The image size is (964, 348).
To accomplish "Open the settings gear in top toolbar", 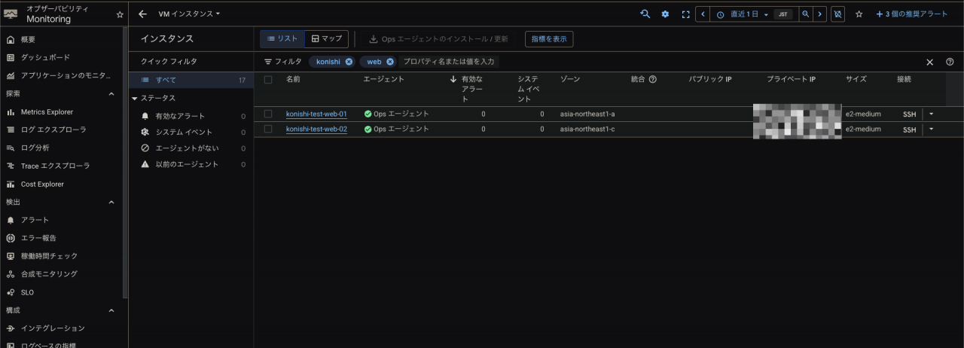I will (x=665, y=14).
